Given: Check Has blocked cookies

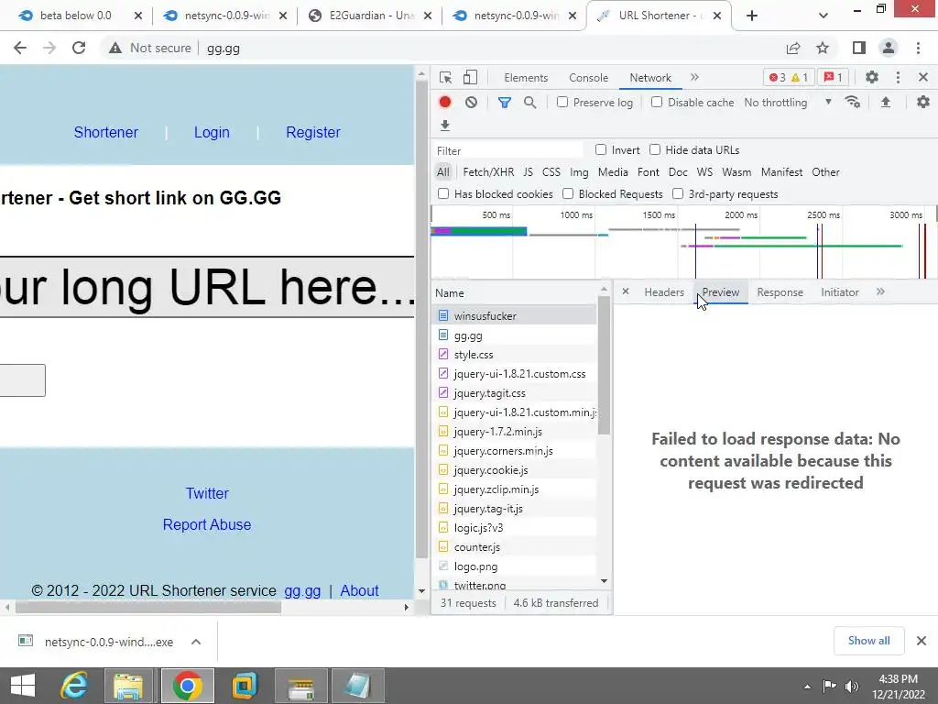Looking at the screenshot, I should (x=443, y=193).
